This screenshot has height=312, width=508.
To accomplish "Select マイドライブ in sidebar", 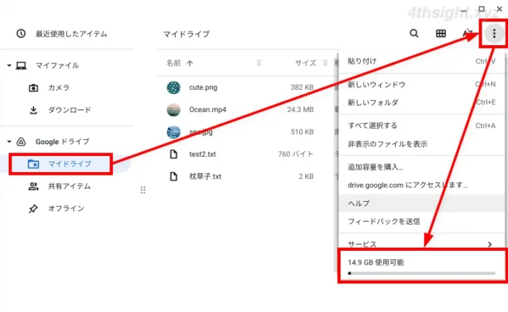I will tap(69, 164).
